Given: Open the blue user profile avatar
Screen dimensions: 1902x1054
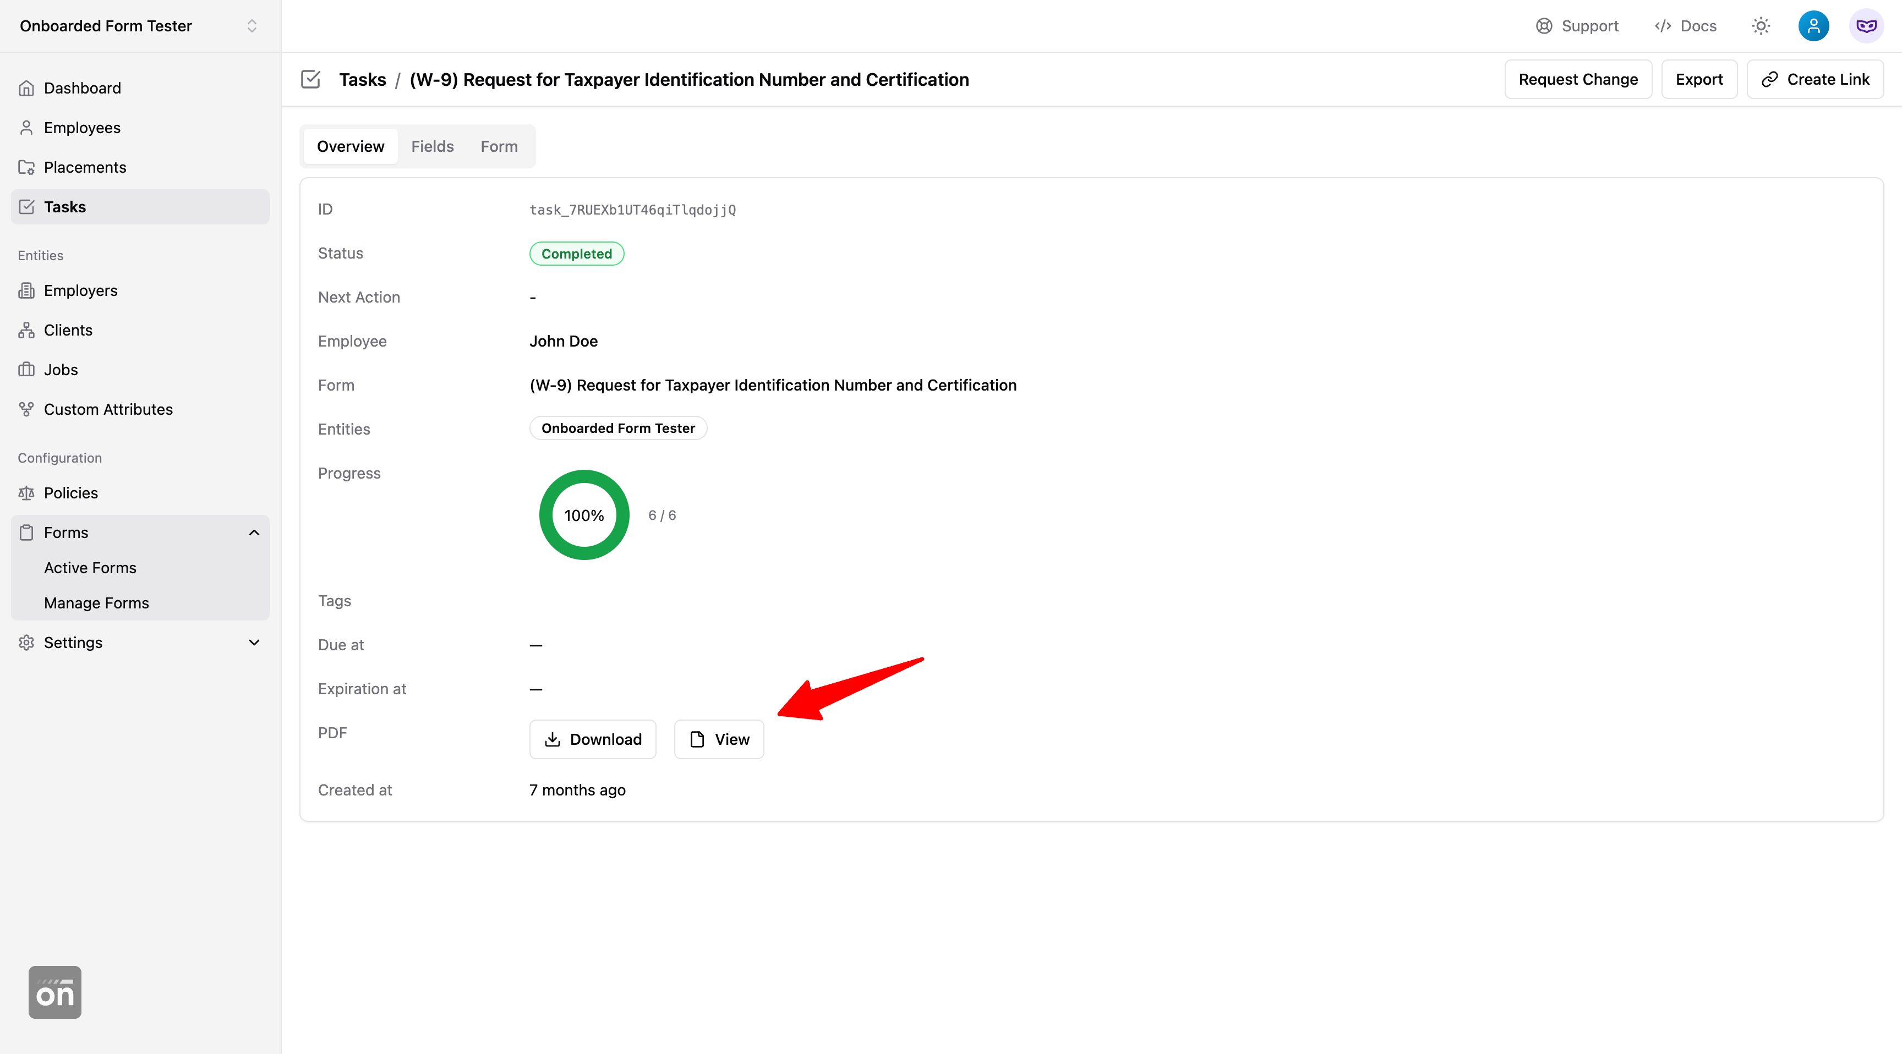Looking at the screenshot, I should (1813, 26).
